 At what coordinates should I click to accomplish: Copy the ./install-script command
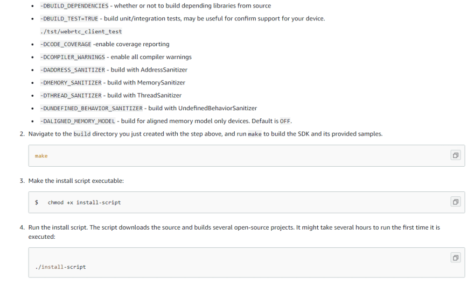pos(456,258)
